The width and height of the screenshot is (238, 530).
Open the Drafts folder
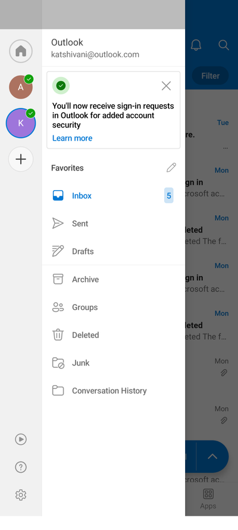113,251
